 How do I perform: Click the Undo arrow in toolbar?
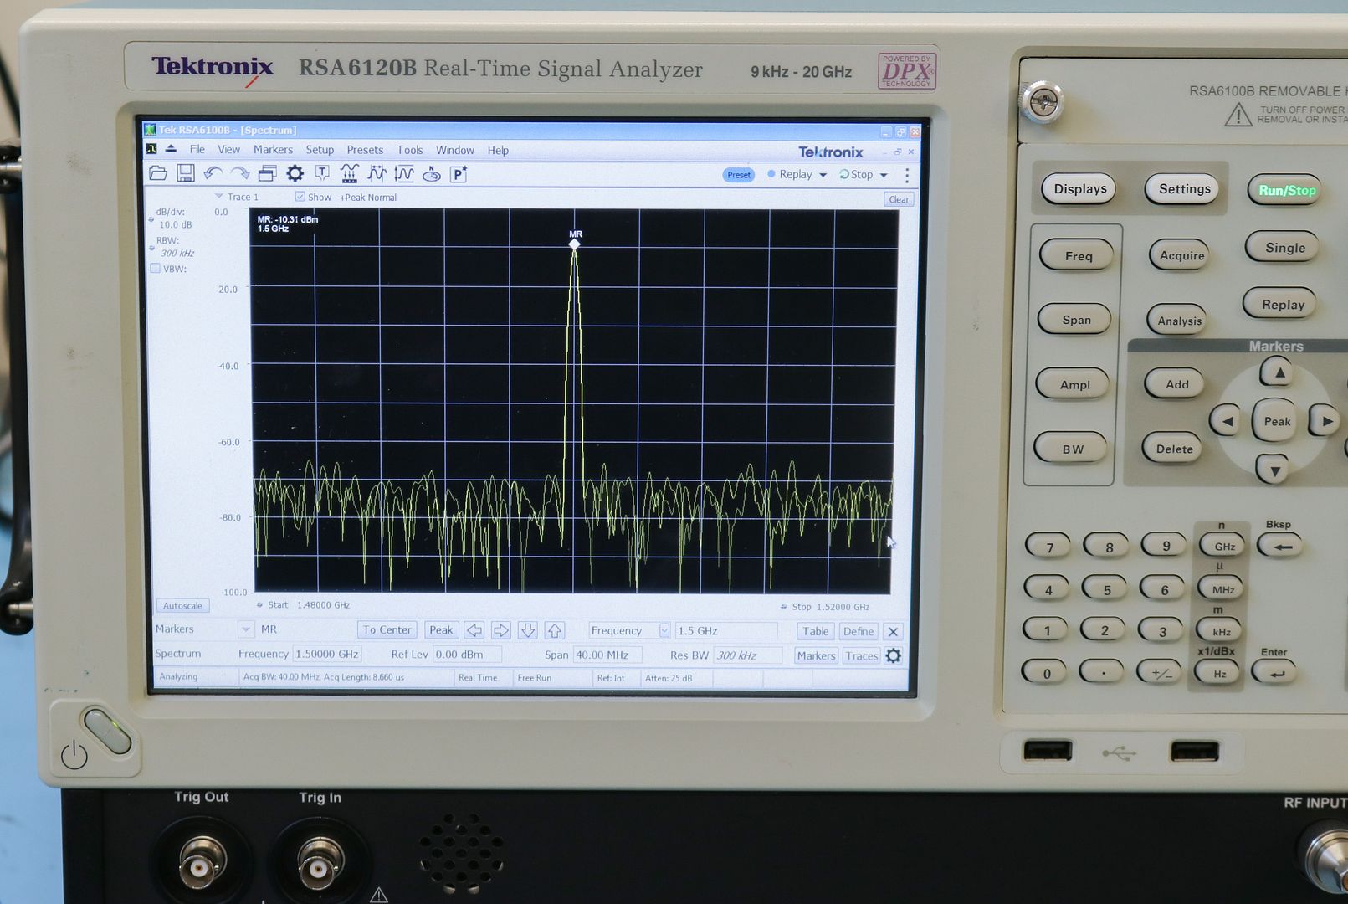pos(213,173)
